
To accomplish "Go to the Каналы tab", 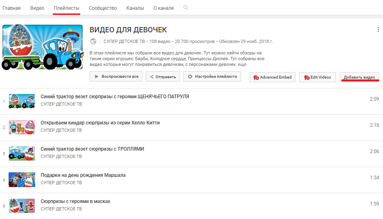I will coord(135,8).
